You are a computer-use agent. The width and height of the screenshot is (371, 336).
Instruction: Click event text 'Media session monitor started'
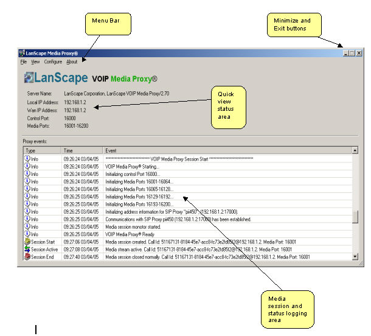pyautogui.click(x=133, y=227)
